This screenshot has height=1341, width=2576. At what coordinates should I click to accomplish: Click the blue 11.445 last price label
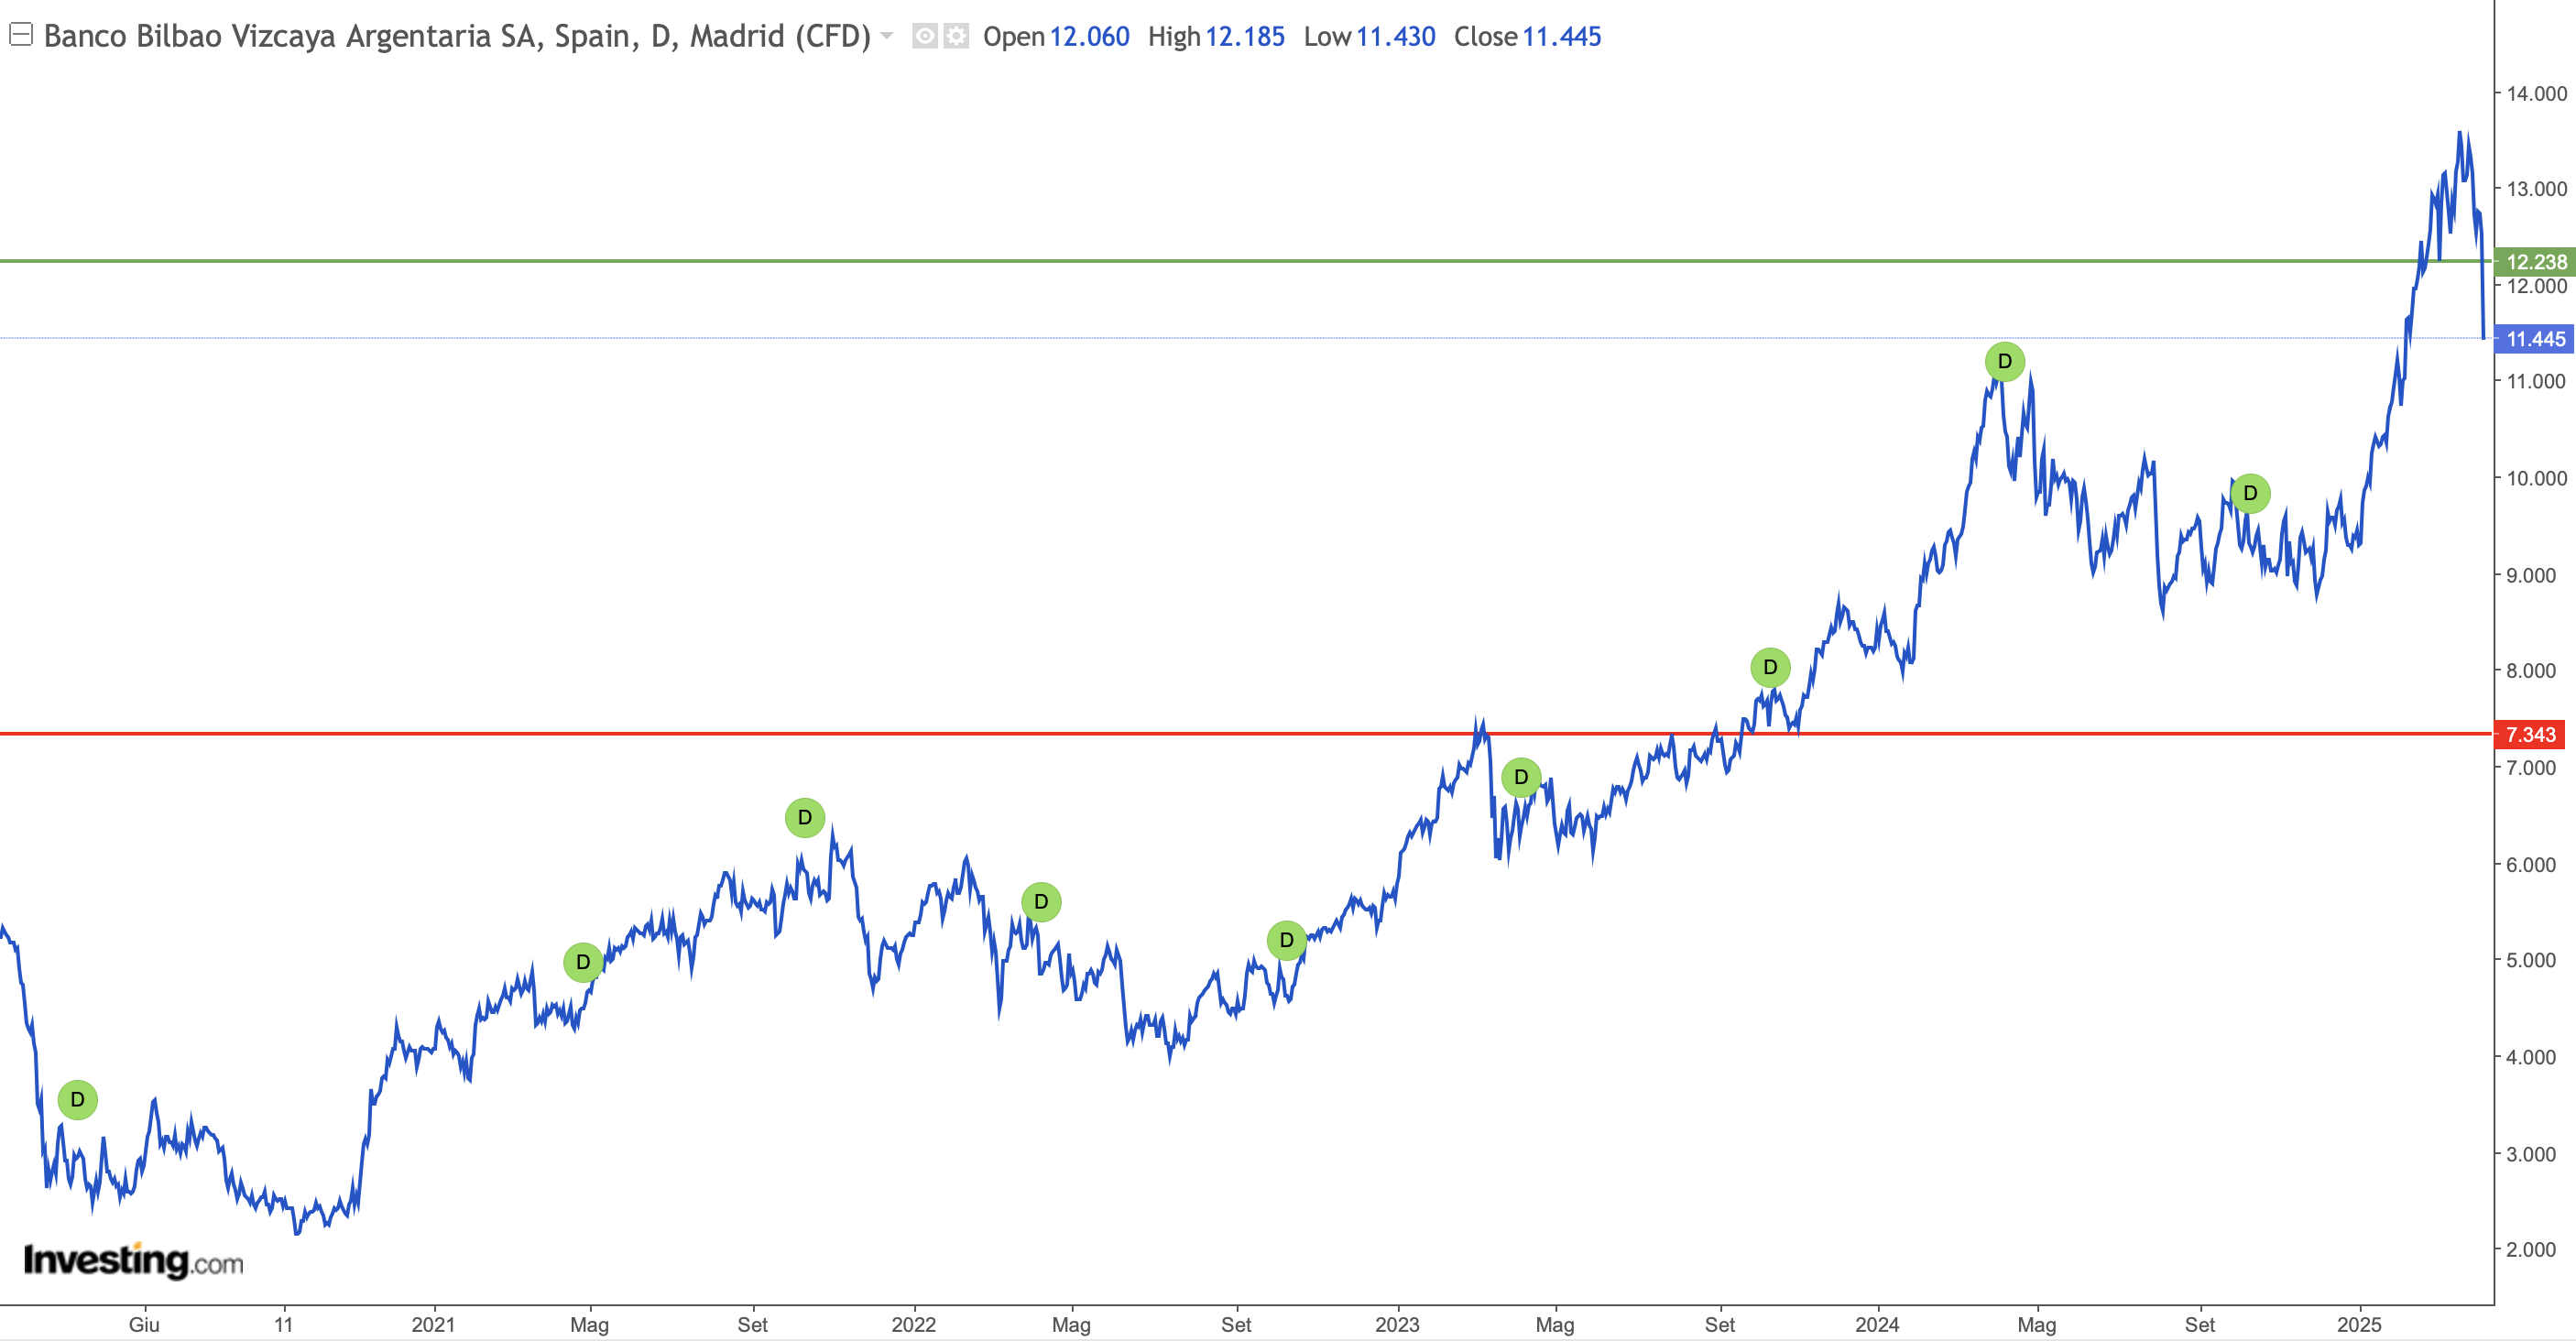point(2535,339)
